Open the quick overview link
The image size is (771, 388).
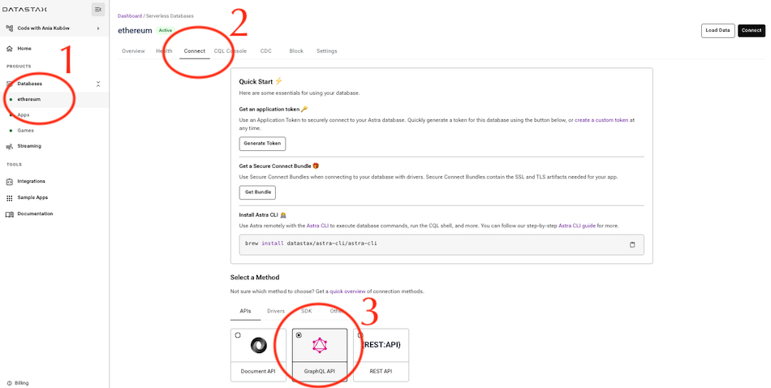(x=347, y=291)
